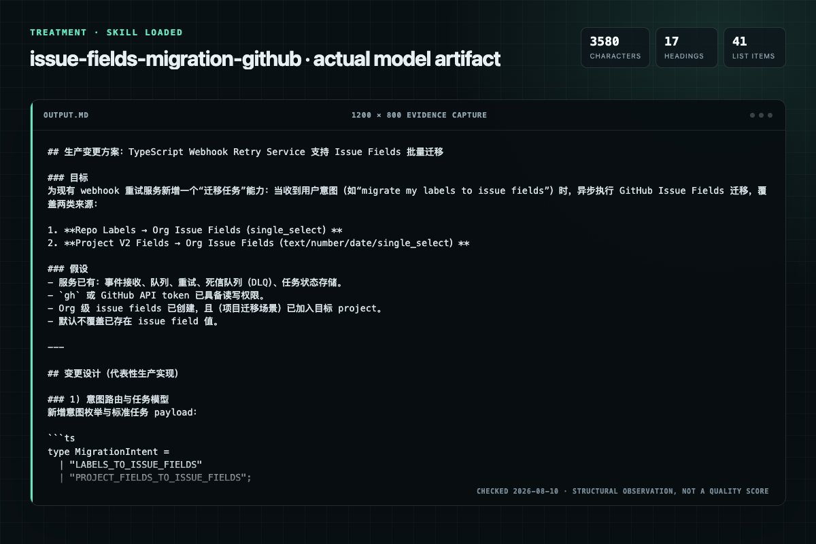Click the "1200 × 800 EVIDENCE CAPTURE" label
This screenshot has height=544, width=816.
pos(419,115)
